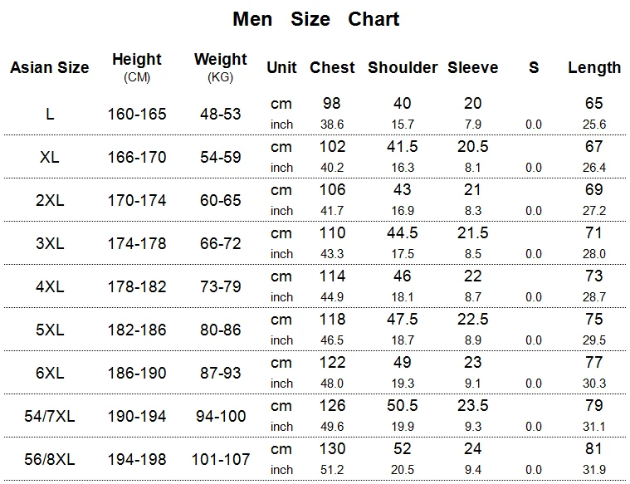Click the Sleeve column header
The width and height of the screenshot is (630, 484).
point(473,67)
